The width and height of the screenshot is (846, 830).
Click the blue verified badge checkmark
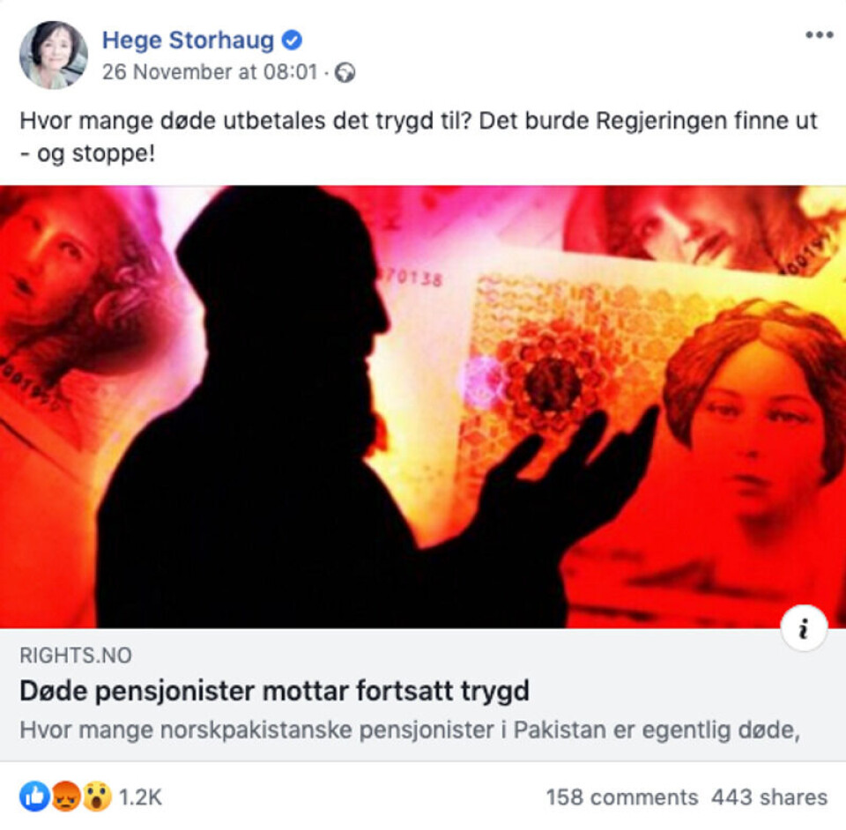(292, 40)
